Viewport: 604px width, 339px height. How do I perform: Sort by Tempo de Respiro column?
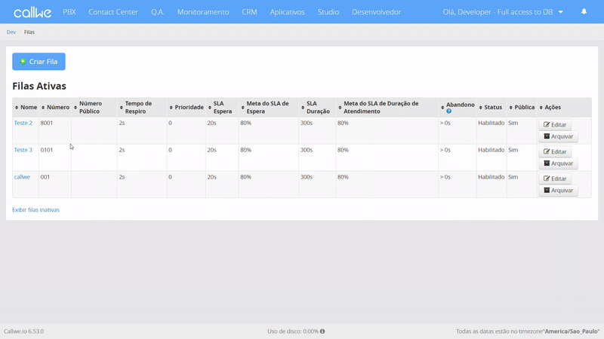coord(142,107)
